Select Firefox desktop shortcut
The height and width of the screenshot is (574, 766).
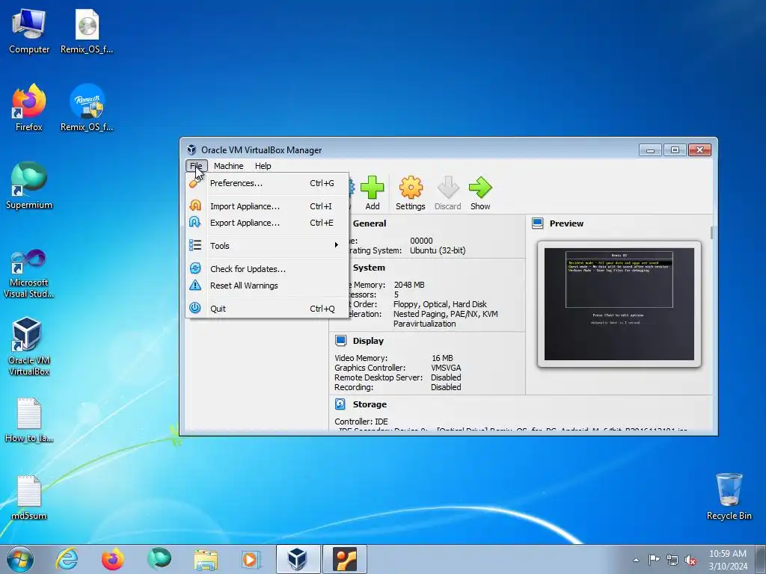tap(29, 108)
